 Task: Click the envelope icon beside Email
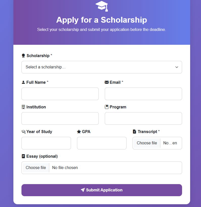[107, 82]
